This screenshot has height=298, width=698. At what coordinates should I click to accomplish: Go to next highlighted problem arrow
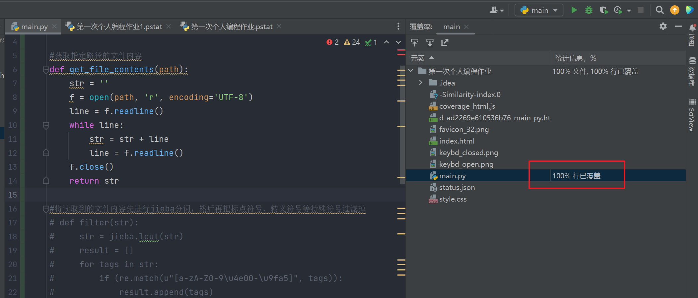[x=398, y=42]
